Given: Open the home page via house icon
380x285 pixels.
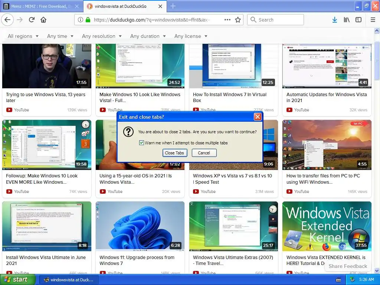Looking at the screenshot, I should pos(43,20).
